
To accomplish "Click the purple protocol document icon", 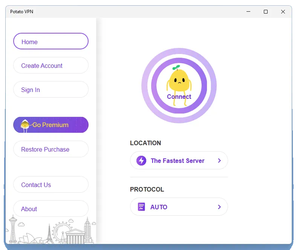I will (141, 207).
